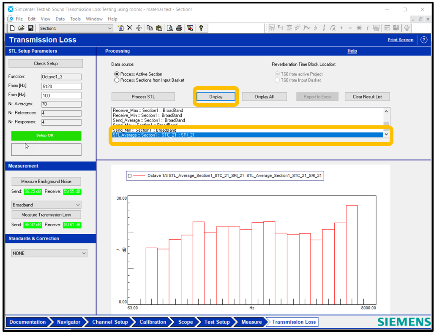The width and height of the screenshot is (434, 333).
Task: Open Print Preview from the toolbar
Action: pyautogui.click(x=169, y=28)
